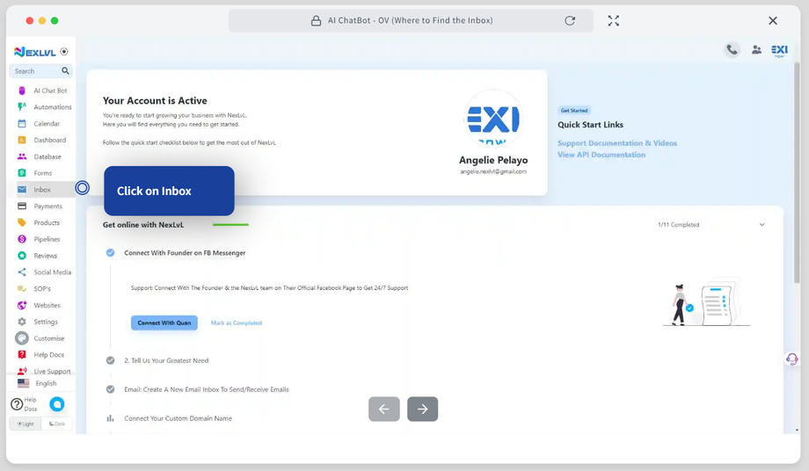The image size is (809, 471).
Task: Open the English language selector
Action: [41, 383]
